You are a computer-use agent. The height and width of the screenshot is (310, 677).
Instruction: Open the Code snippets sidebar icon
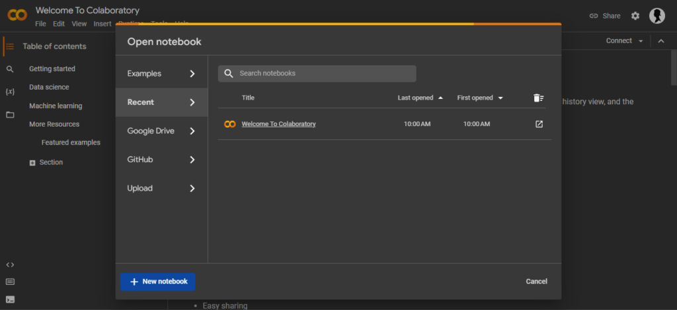point(10,264)
